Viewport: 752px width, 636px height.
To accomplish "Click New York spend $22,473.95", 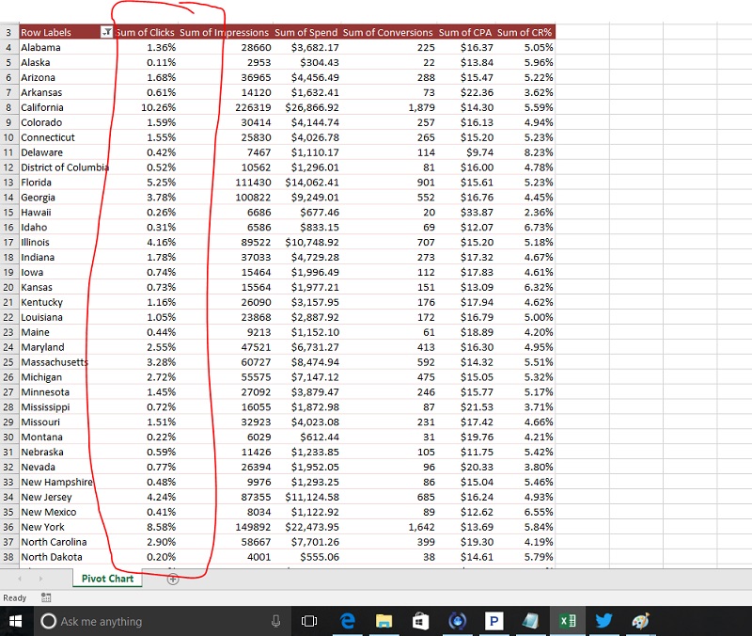I will 312,527.
